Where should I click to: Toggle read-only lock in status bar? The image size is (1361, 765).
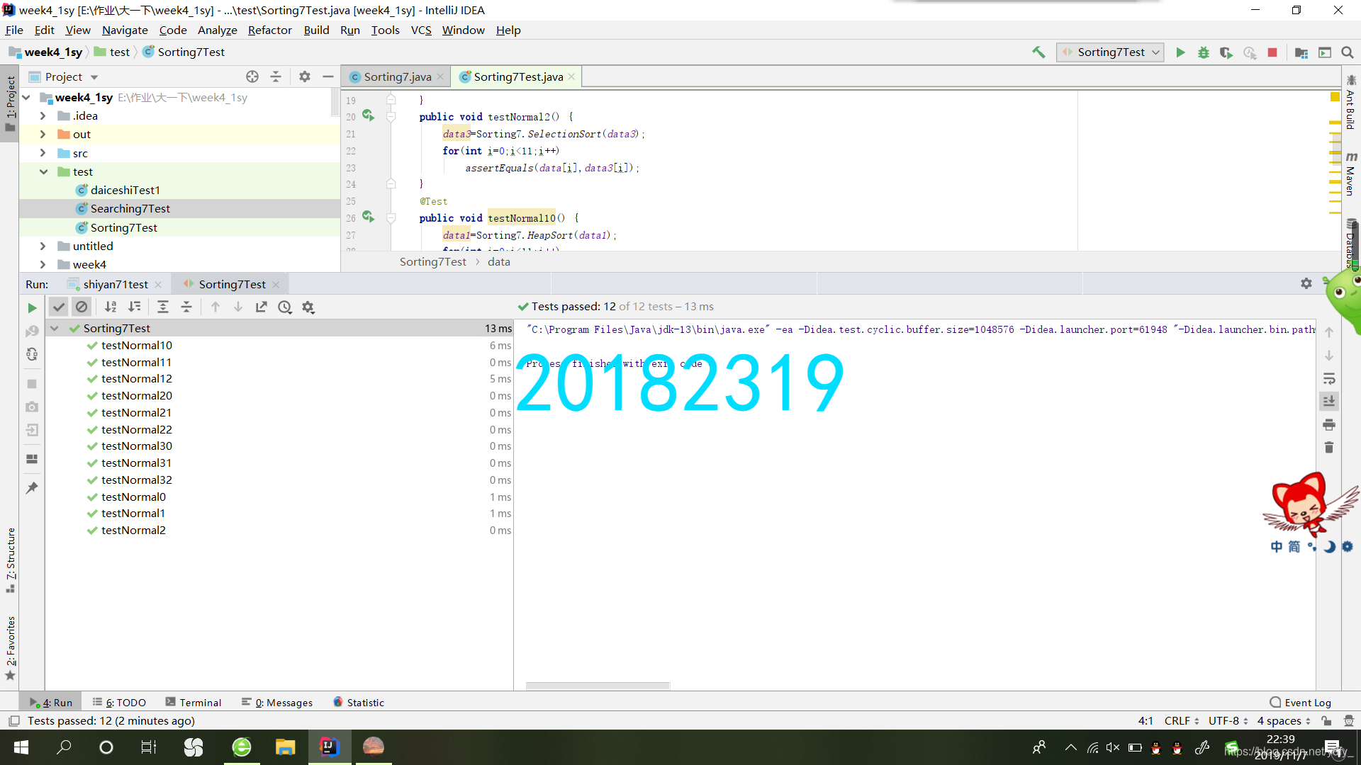[x=1326, y=721]
